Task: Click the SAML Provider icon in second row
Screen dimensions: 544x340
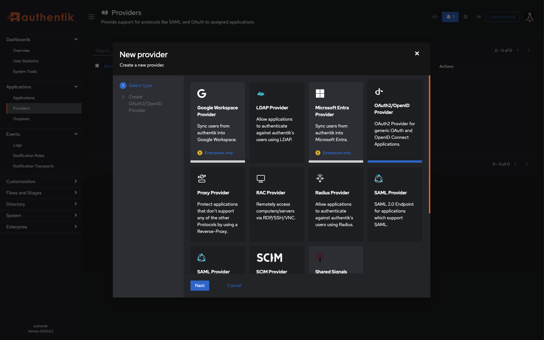Action: [379, 178]
